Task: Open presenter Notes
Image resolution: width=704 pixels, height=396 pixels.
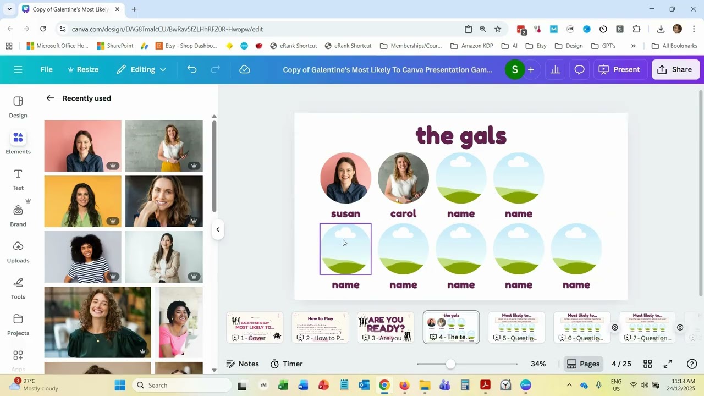Action: tap(243, 364)
